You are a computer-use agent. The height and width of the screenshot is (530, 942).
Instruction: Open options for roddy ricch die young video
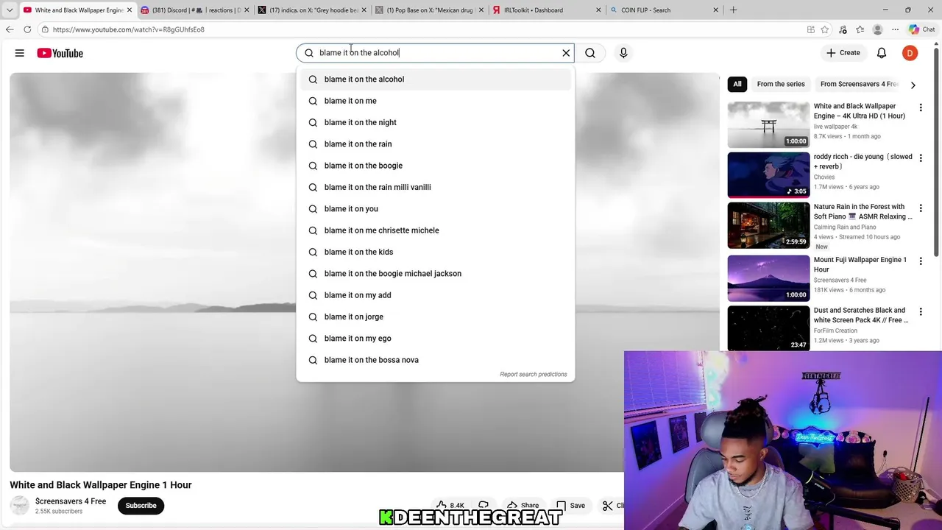pos(921,158)
